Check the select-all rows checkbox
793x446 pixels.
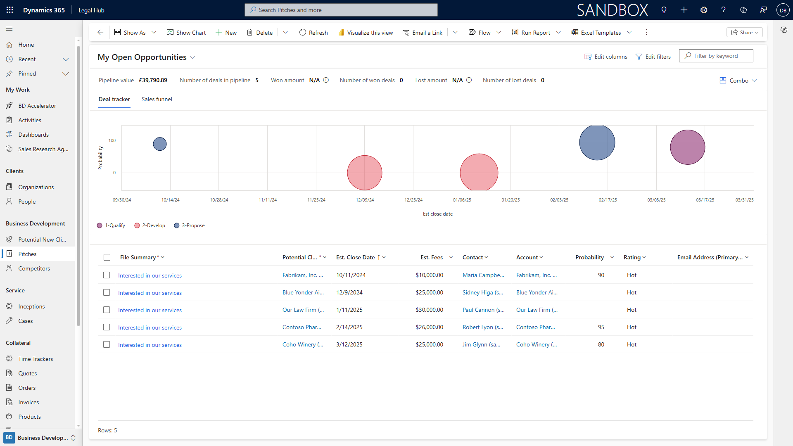click(x=107, y=257)
